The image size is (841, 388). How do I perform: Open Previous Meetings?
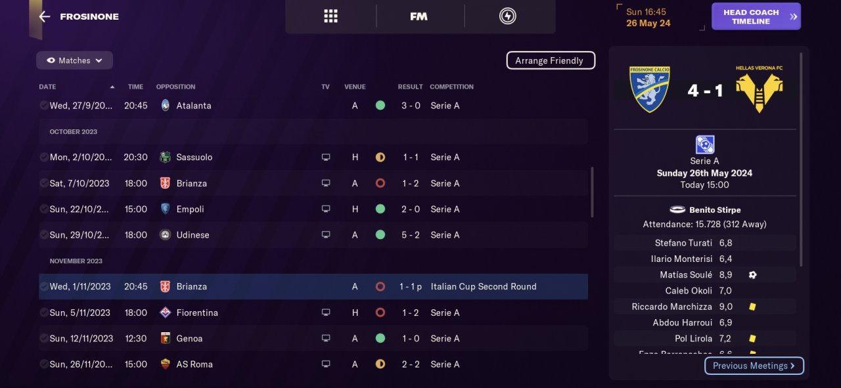pyautogui.click(x=754, y=366)
